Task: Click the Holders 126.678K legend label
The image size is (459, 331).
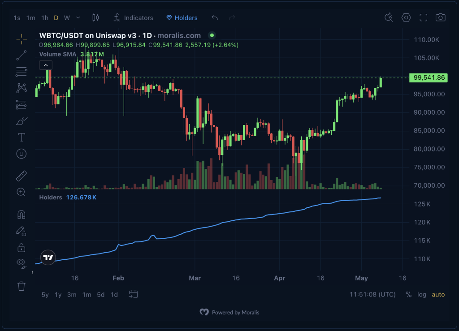Action: [68, 198]
